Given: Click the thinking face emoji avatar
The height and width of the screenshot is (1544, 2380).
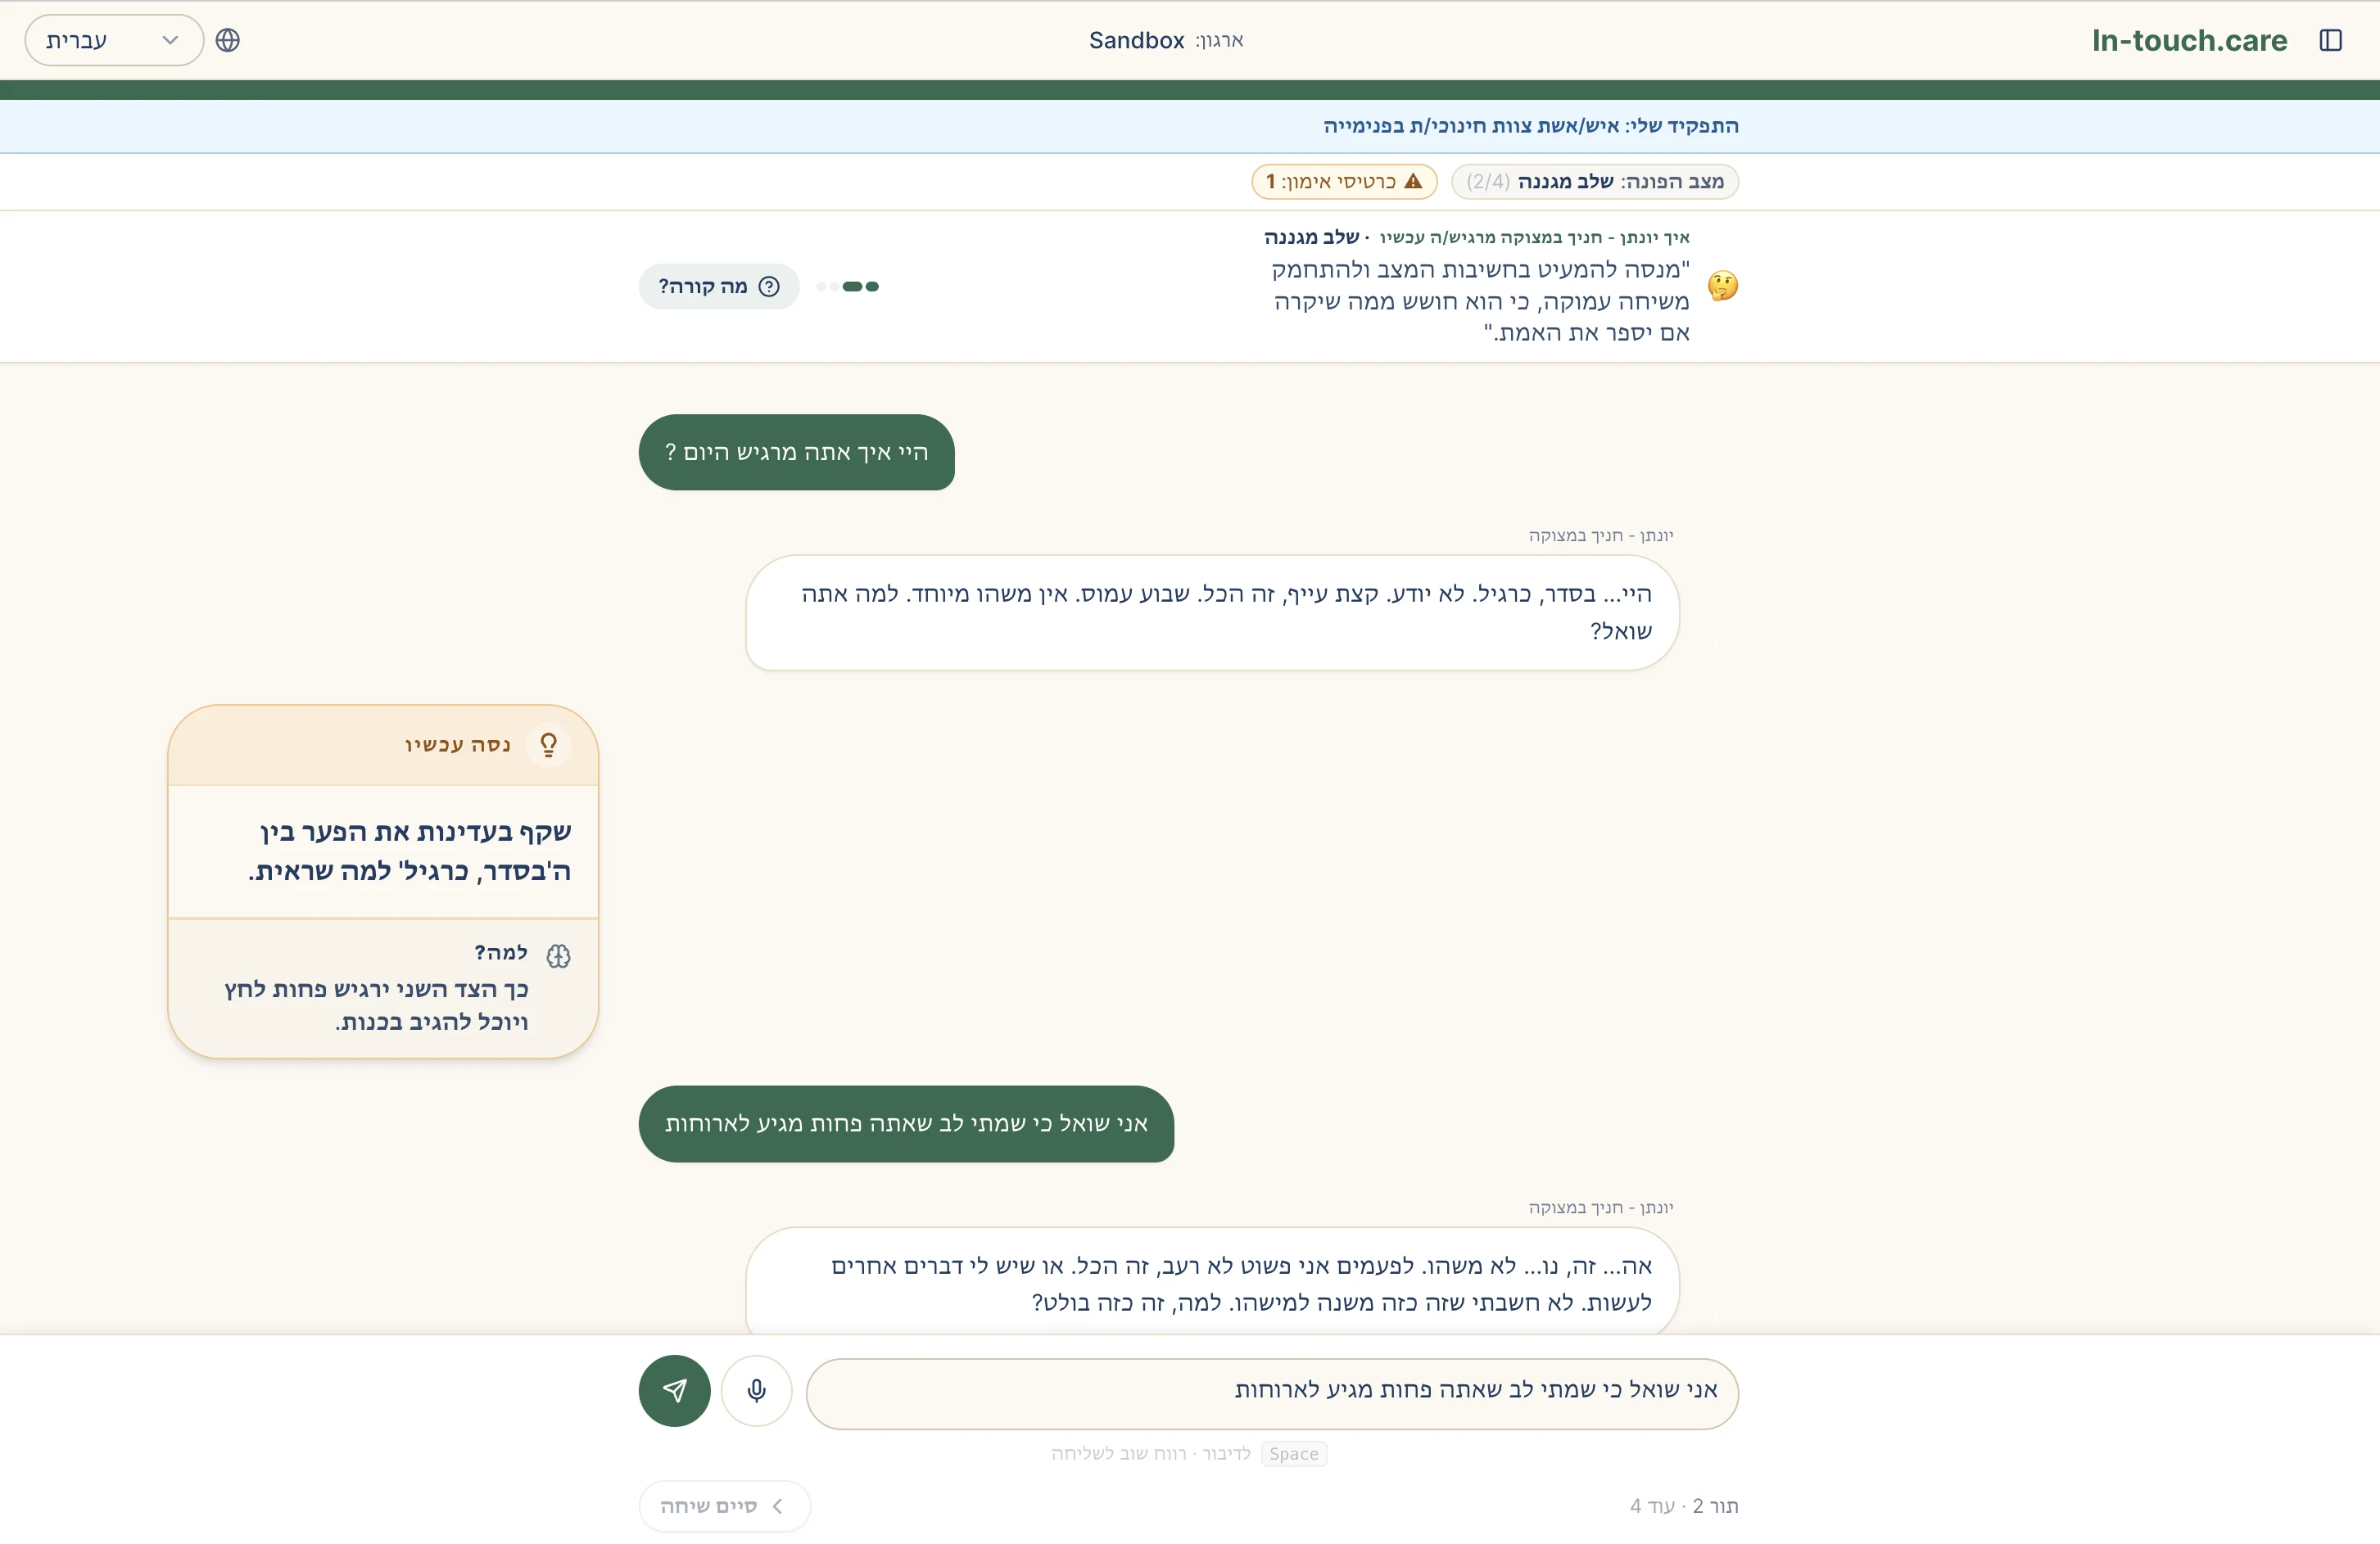Looking at the screenshot, I should tap(1722, 286).
